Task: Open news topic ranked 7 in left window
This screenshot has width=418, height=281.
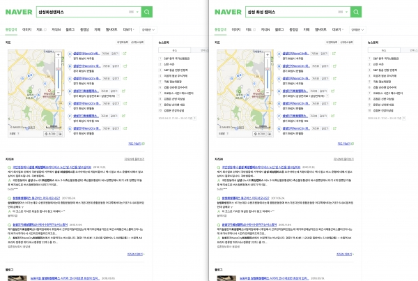Action: pos(178,93)
